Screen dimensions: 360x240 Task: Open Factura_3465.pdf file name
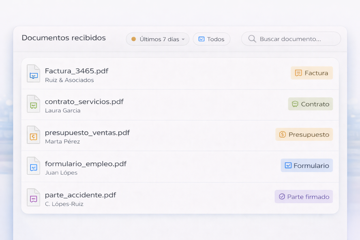pos(77,71)
